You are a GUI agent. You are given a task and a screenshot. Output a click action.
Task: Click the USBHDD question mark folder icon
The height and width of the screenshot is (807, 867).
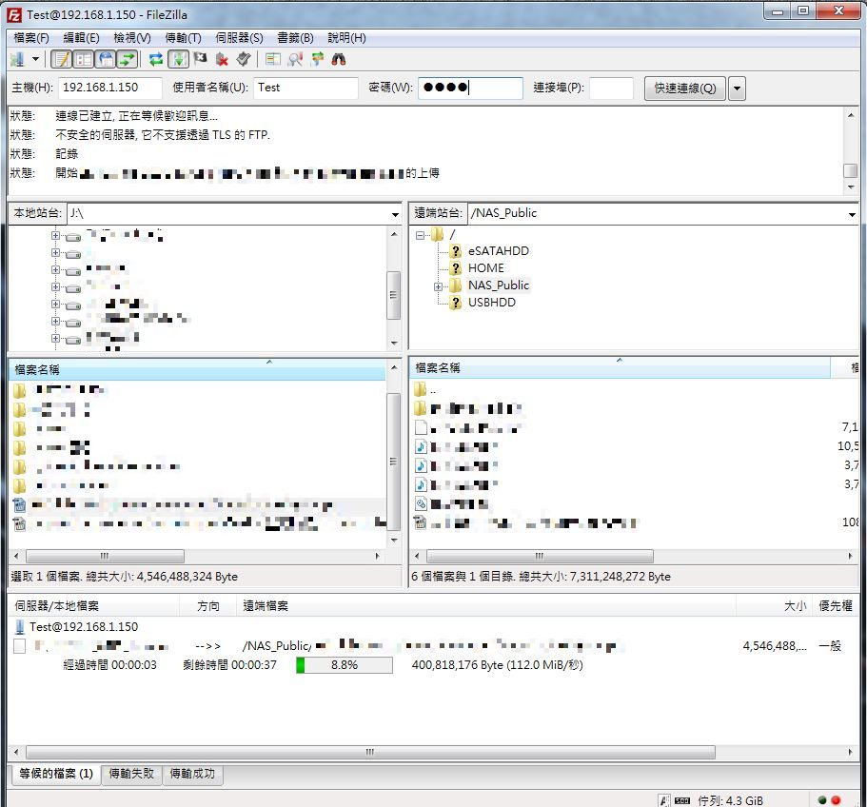455,303
